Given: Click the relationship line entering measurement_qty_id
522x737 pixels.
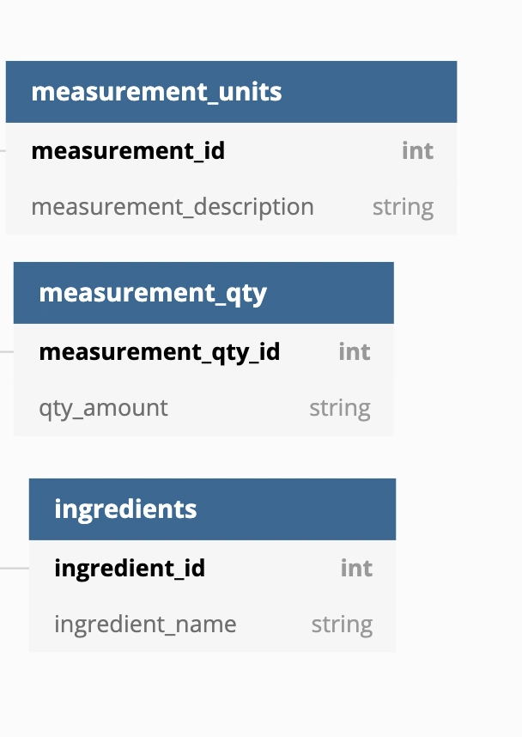Looking at the screenshot, I should tap(7, 351).
